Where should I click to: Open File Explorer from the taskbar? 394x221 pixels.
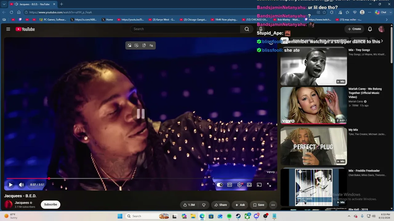(x=193, y=216)
